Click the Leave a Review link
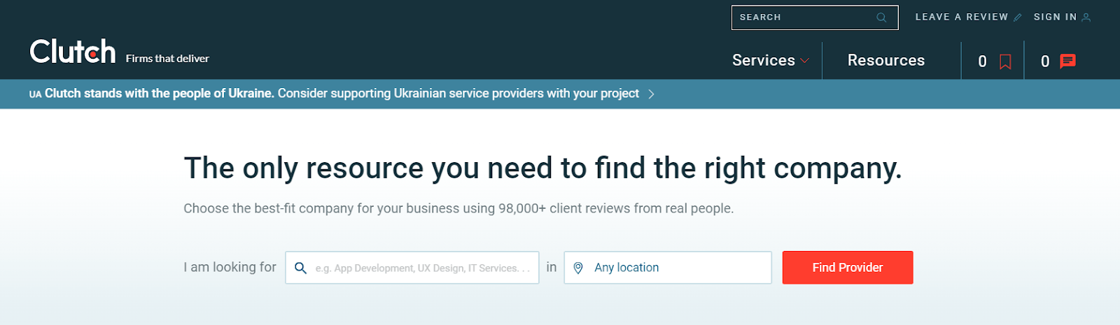This screenshot has width=1120, height=325. tap(962, 17)
